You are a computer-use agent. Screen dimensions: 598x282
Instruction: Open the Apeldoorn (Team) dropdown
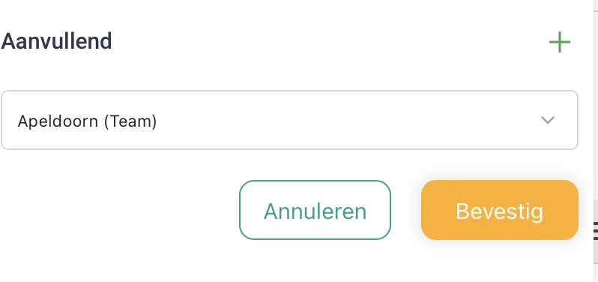pos(289,120)
